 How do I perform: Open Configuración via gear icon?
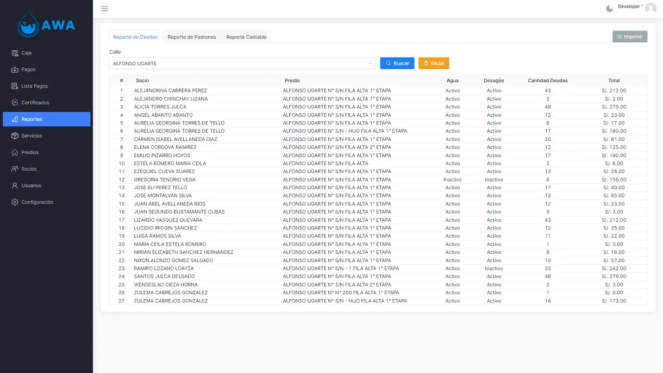pos(15,202)
